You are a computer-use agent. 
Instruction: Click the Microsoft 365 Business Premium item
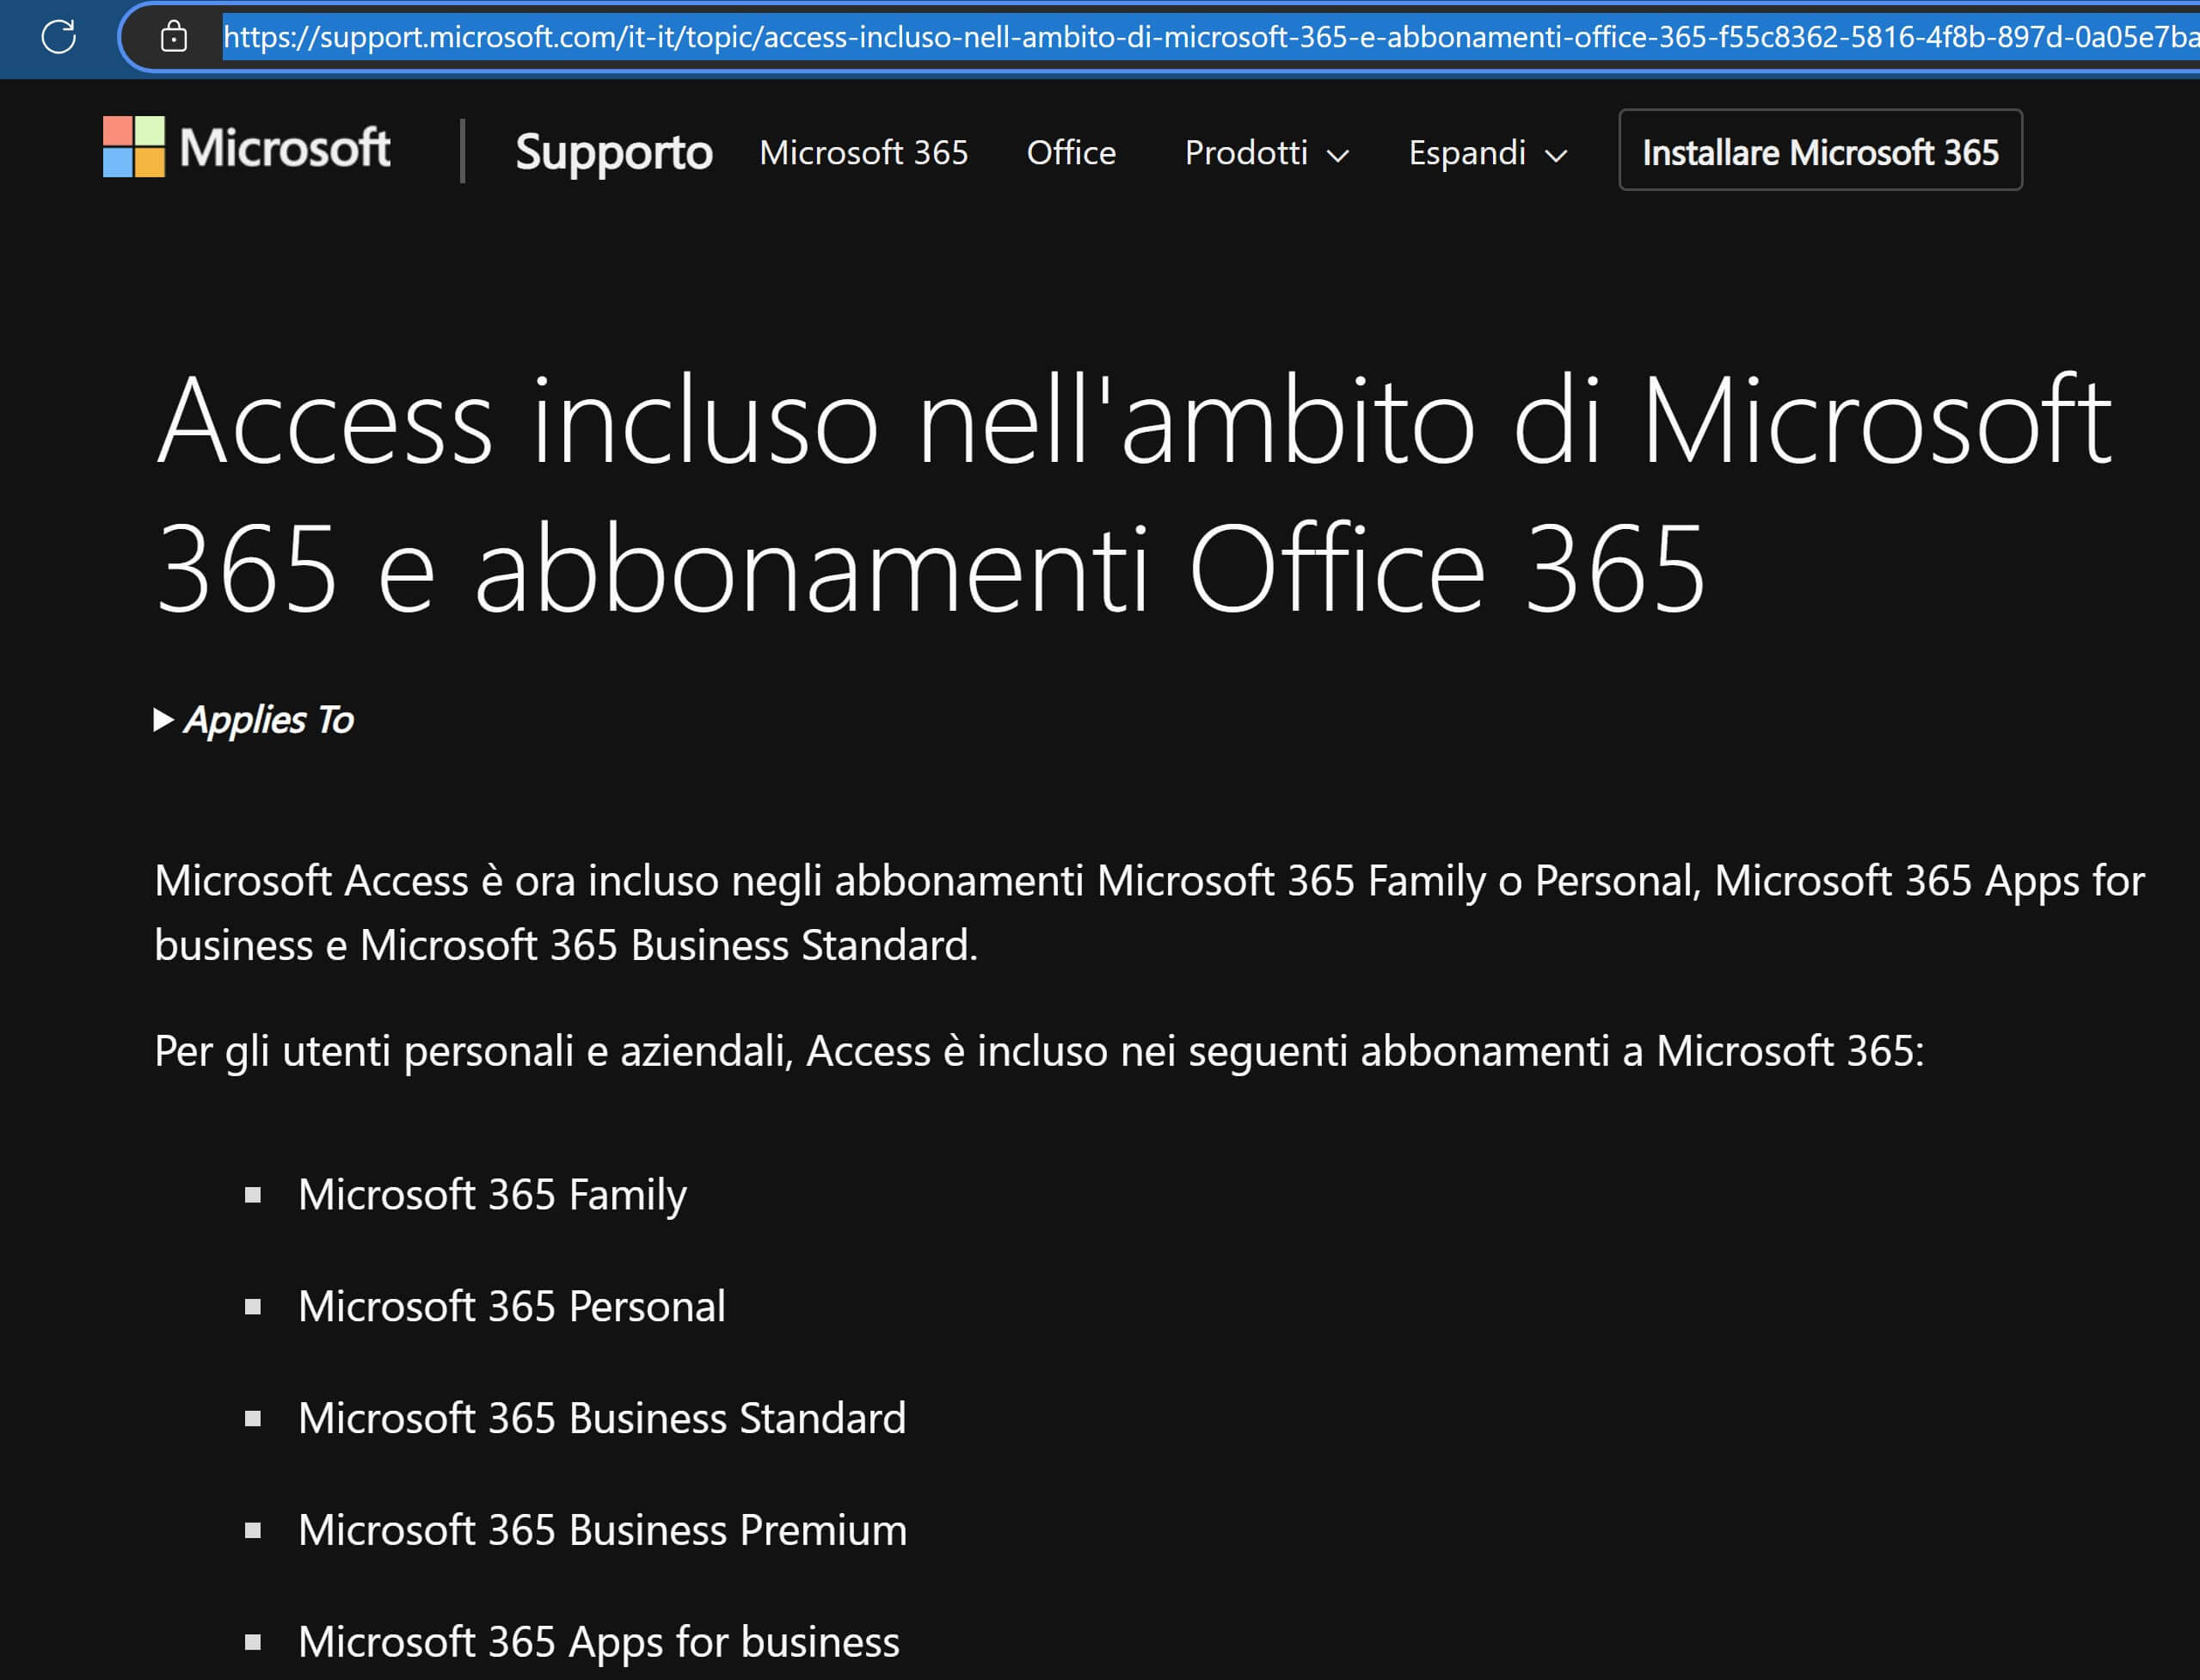(602, 1531)
